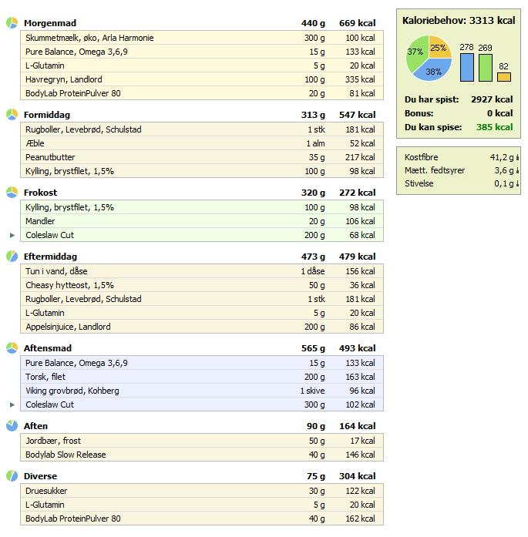Open the Morgenmad meal heading
Viewport: 528px width, 537px height.
click(50, 23)
